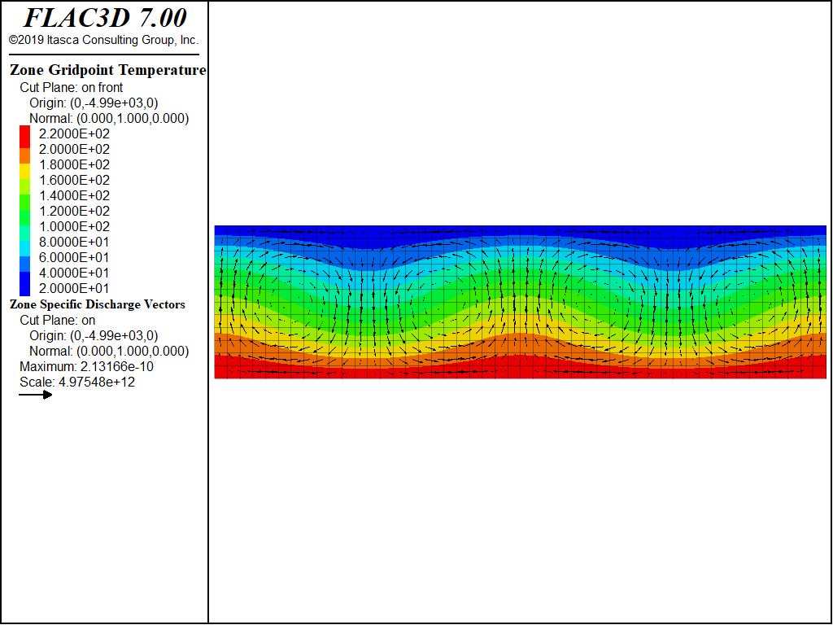Click the FLAC3D 7.00 title
Viewport: 833px width, 625px height.
tap(105, 18)
